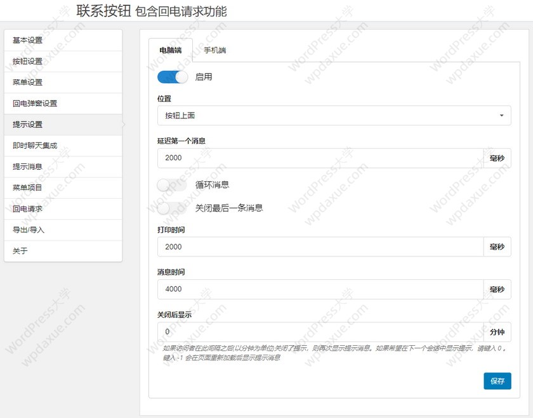Enable the 循环消息 toggle

point(173,185)
